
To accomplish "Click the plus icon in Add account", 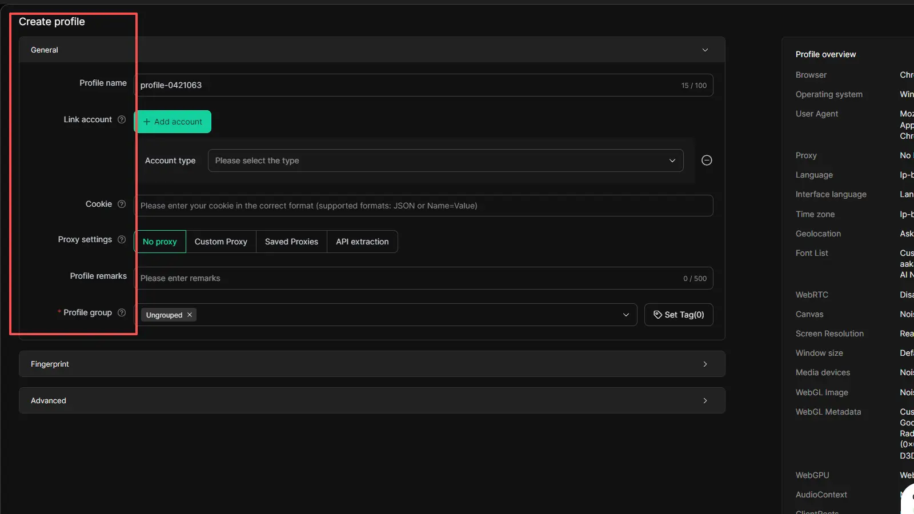I will point(147,122).
